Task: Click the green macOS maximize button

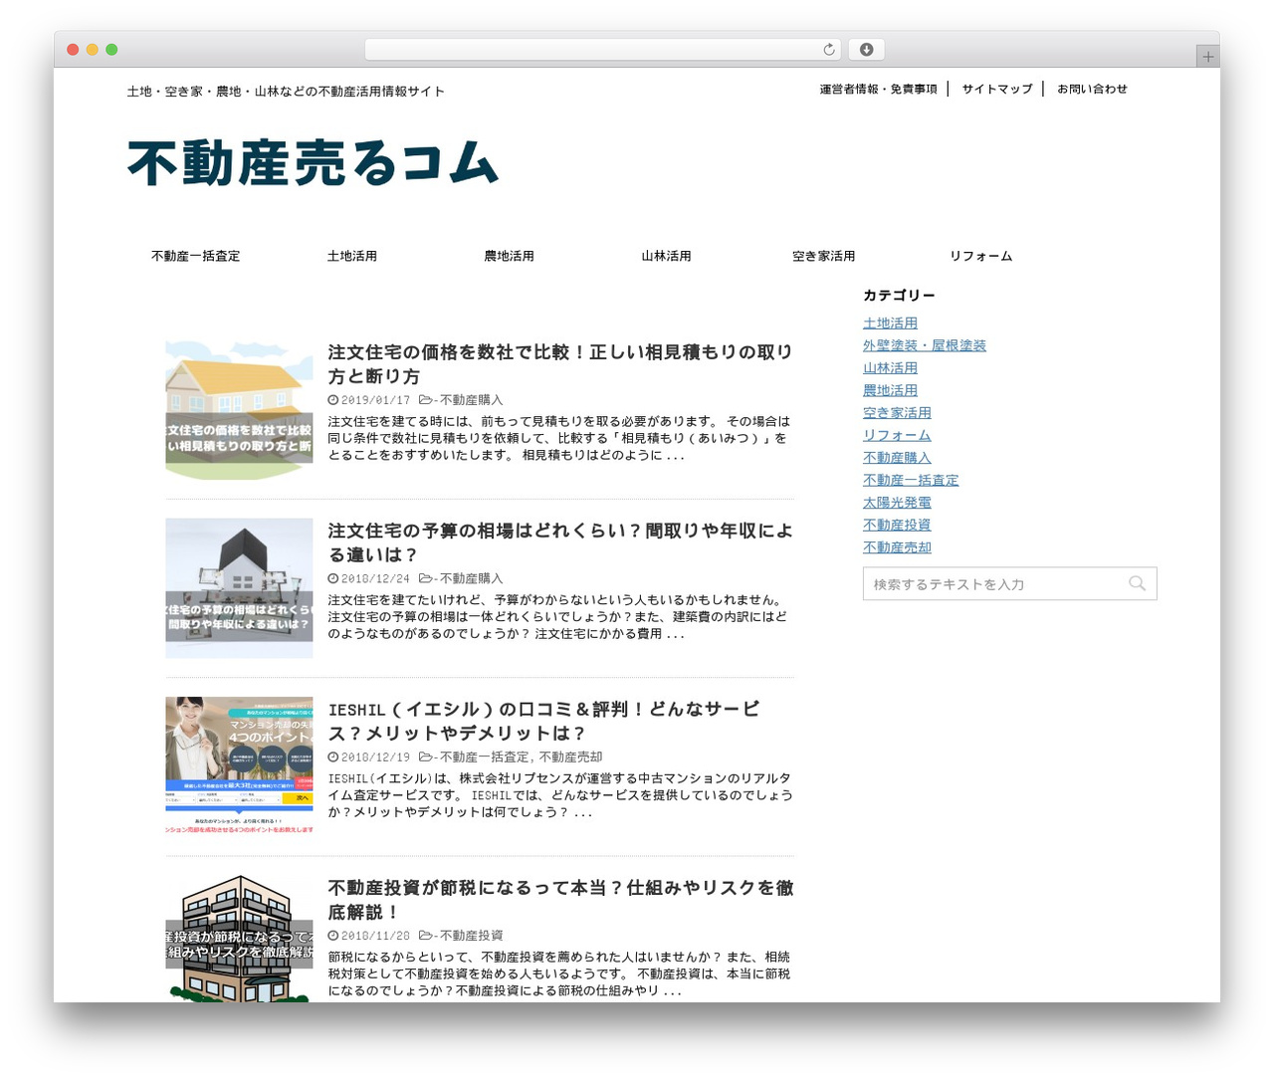Action: click(x=111, y=50)
